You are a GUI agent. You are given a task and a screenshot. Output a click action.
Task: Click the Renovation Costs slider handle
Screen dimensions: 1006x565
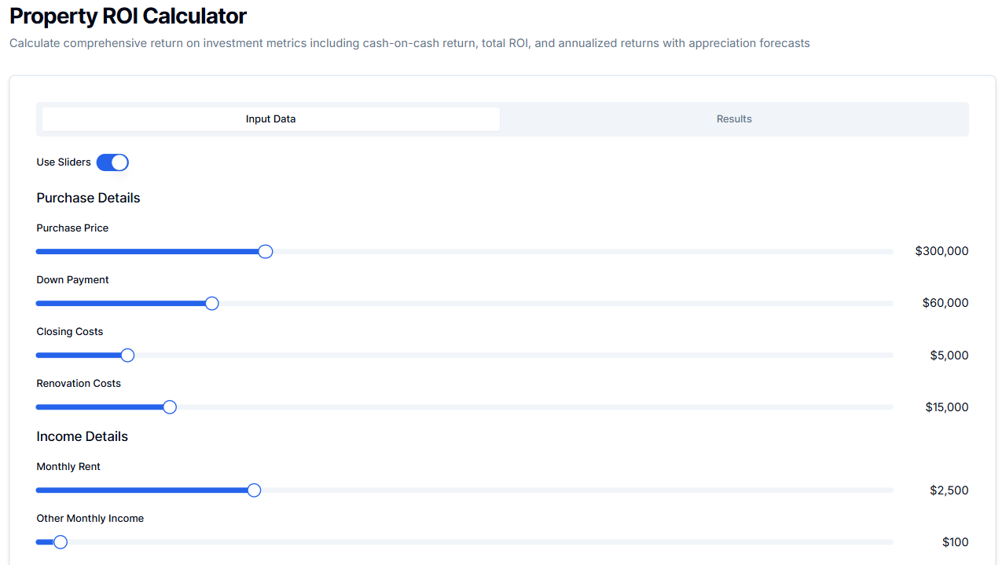tap(170, 407)
